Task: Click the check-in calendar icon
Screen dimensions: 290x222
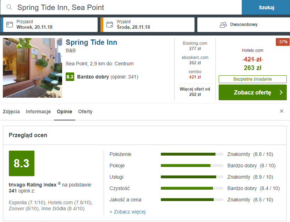Action: [x=10, y=25]
